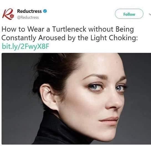The height and width of the screenshot is (149, 151).
Task: Select the bold Reductress display name
Action: tap(29, 11)
